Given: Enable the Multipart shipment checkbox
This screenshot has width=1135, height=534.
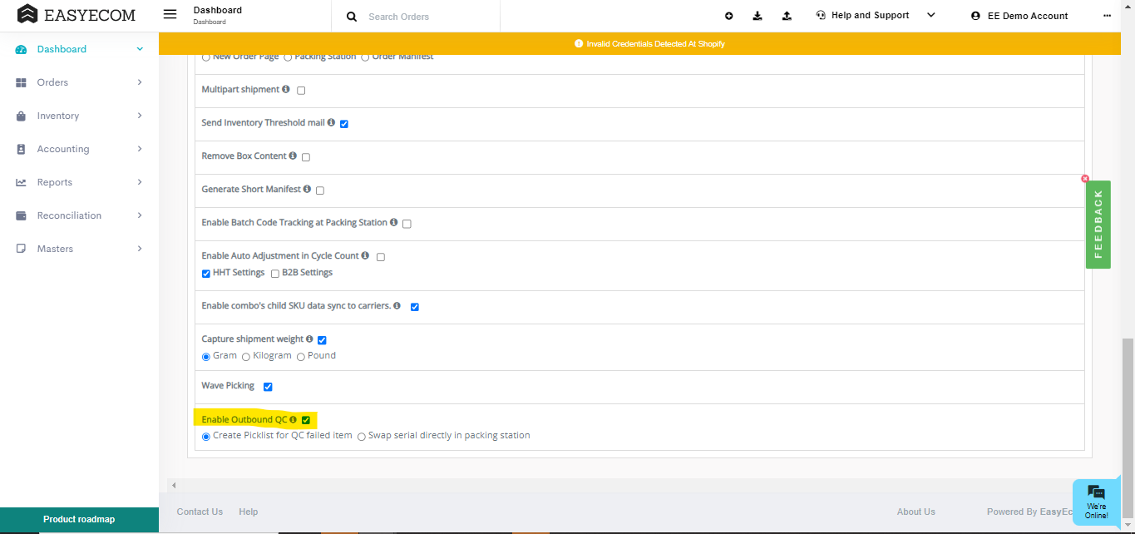Looking at the screenshot, I should (x=301, y=91).
